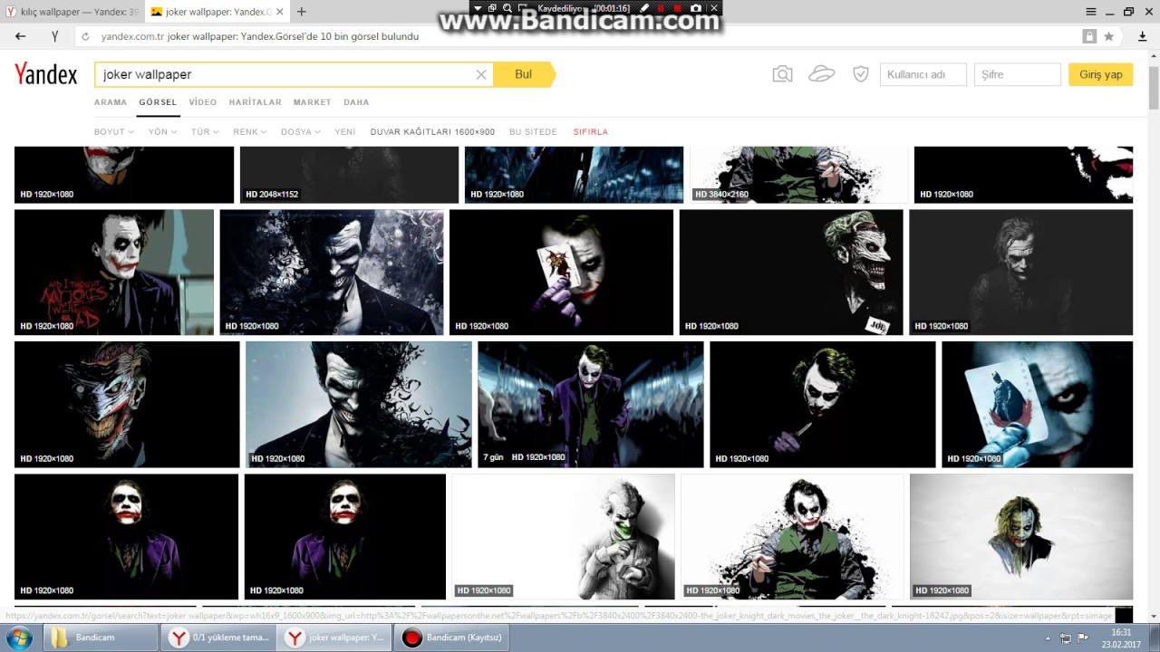This screenshot has height=652, width=1160.
Task: Expand the DOSYA file filter
Action: tap(301, 132)
